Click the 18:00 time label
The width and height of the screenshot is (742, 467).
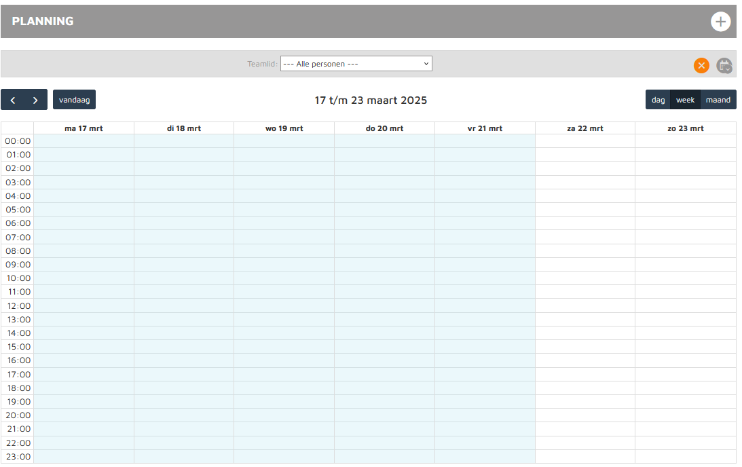(18, 388)
